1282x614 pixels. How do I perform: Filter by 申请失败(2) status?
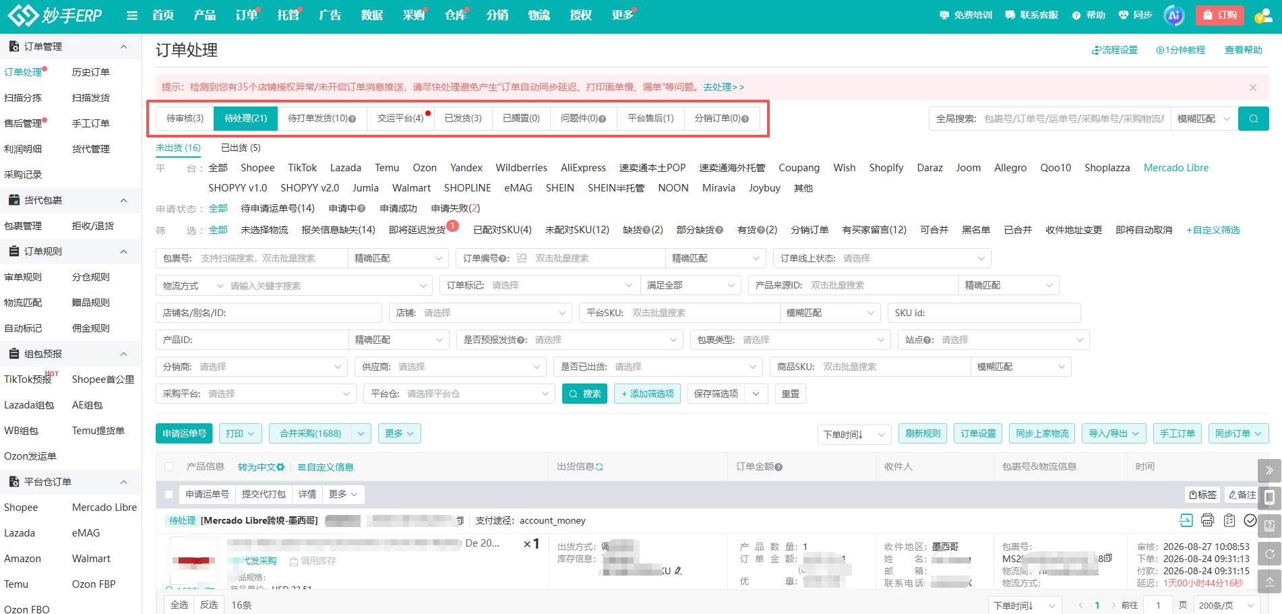tap(456, 208)
